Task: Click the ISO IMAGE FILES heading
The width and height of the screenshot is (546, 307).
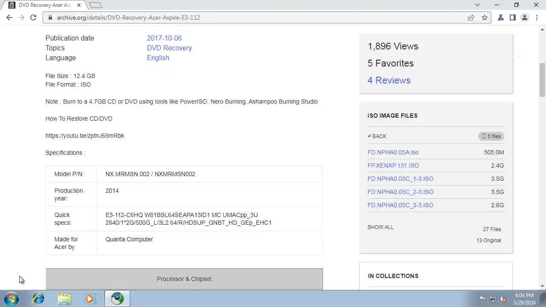Action: pos(392,116)
